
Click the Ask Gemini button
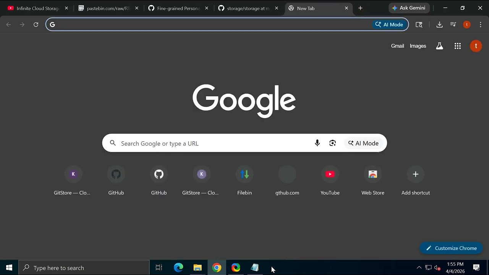pyautogui.click(x=409, y=8)
